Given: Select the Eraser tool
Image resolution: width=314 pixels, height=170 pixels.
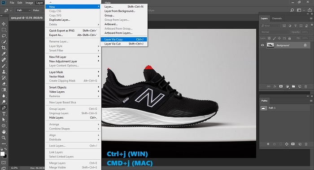Looking at the screenshot, I should pyautogui.click(x=4, y=84).
